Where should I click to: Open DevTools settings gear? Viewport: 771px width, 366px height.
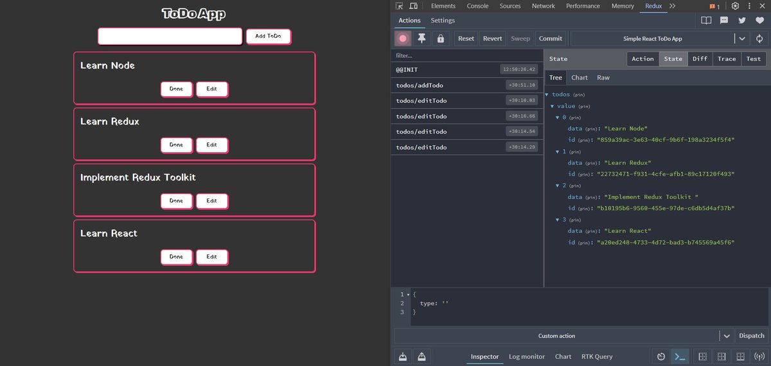735,6
